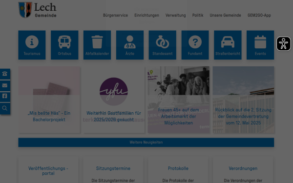Open the Standesamt rings tile
This screenshot has height=183, width=293.
163,45
